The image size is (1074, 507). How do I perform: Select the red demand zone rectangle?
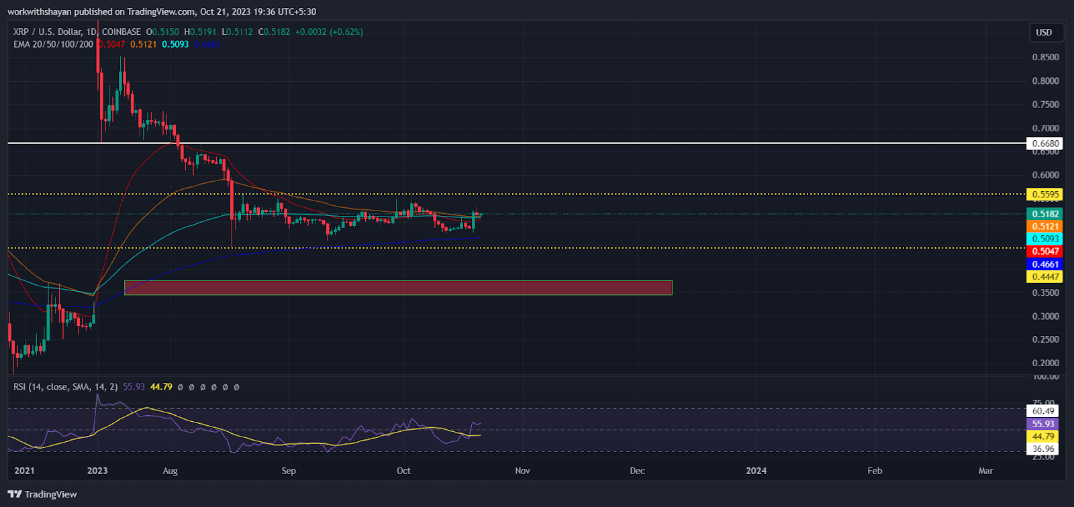click(398, 288)
